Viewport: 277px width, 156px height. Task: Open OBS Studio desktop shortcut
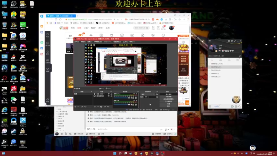pos(14,5)
